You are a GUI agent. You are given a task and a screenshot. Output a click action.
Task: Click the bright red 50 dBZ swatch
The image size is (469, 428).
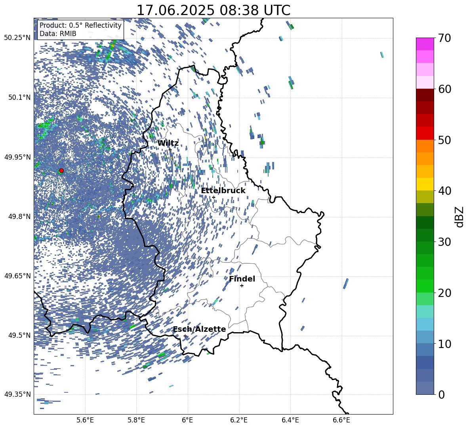tap(425, 133)
